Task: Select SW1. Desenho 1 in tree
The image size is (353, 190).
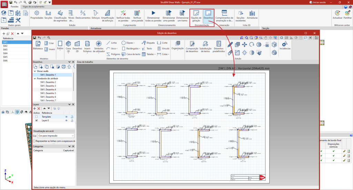Action: pos(48,75)
